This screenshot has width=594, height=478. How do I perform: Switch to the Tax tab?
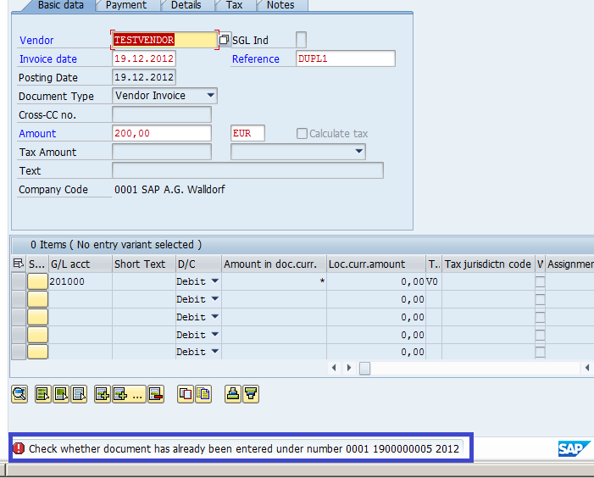[x=234, y=5]
